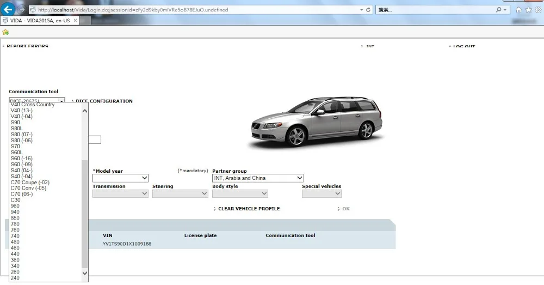Open the Steering dropdown
544x285 pixels.
tap(180, 193)
